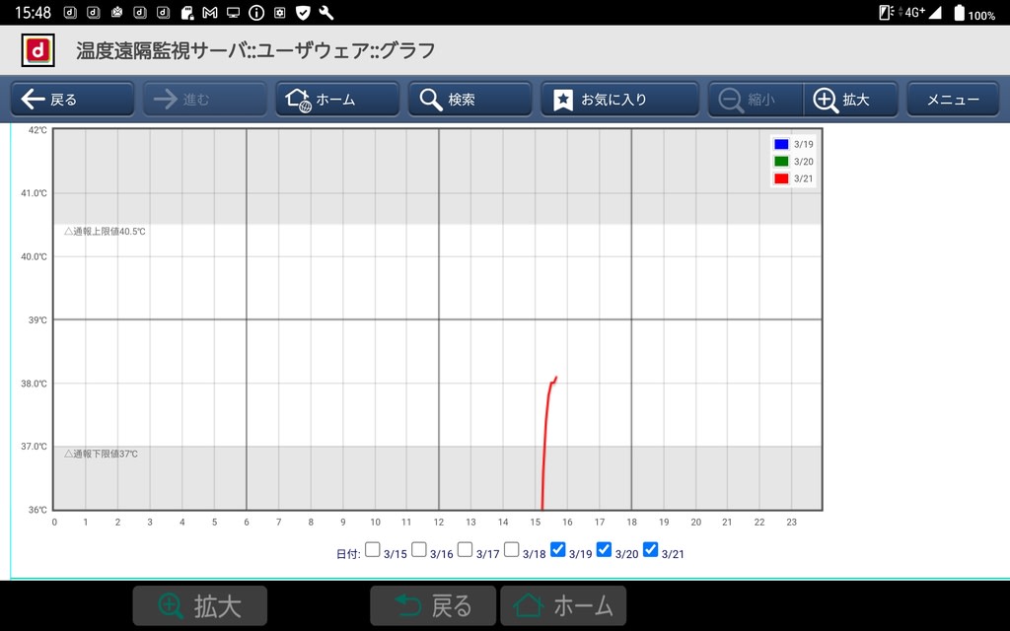Viewport: 1010px width, 631px height.
Task: Tap the bottom bar 拡大 button
Action: coord(199,606)
